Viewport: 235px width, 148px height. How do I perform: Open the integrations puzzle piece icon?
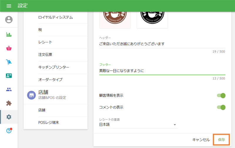pos(9,103)
